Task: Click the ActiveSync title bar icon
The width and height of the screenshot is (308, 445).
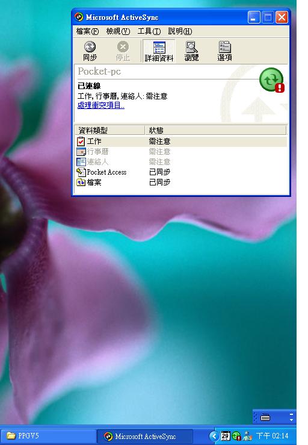Action: [x=79, y=17]
